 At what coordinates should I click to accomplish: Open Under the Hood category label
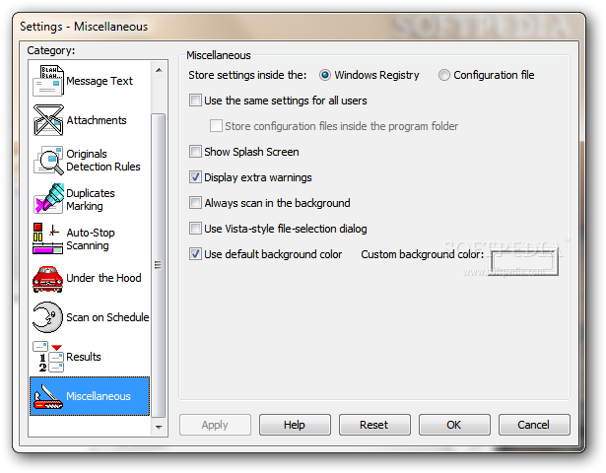tap(103, 278)
